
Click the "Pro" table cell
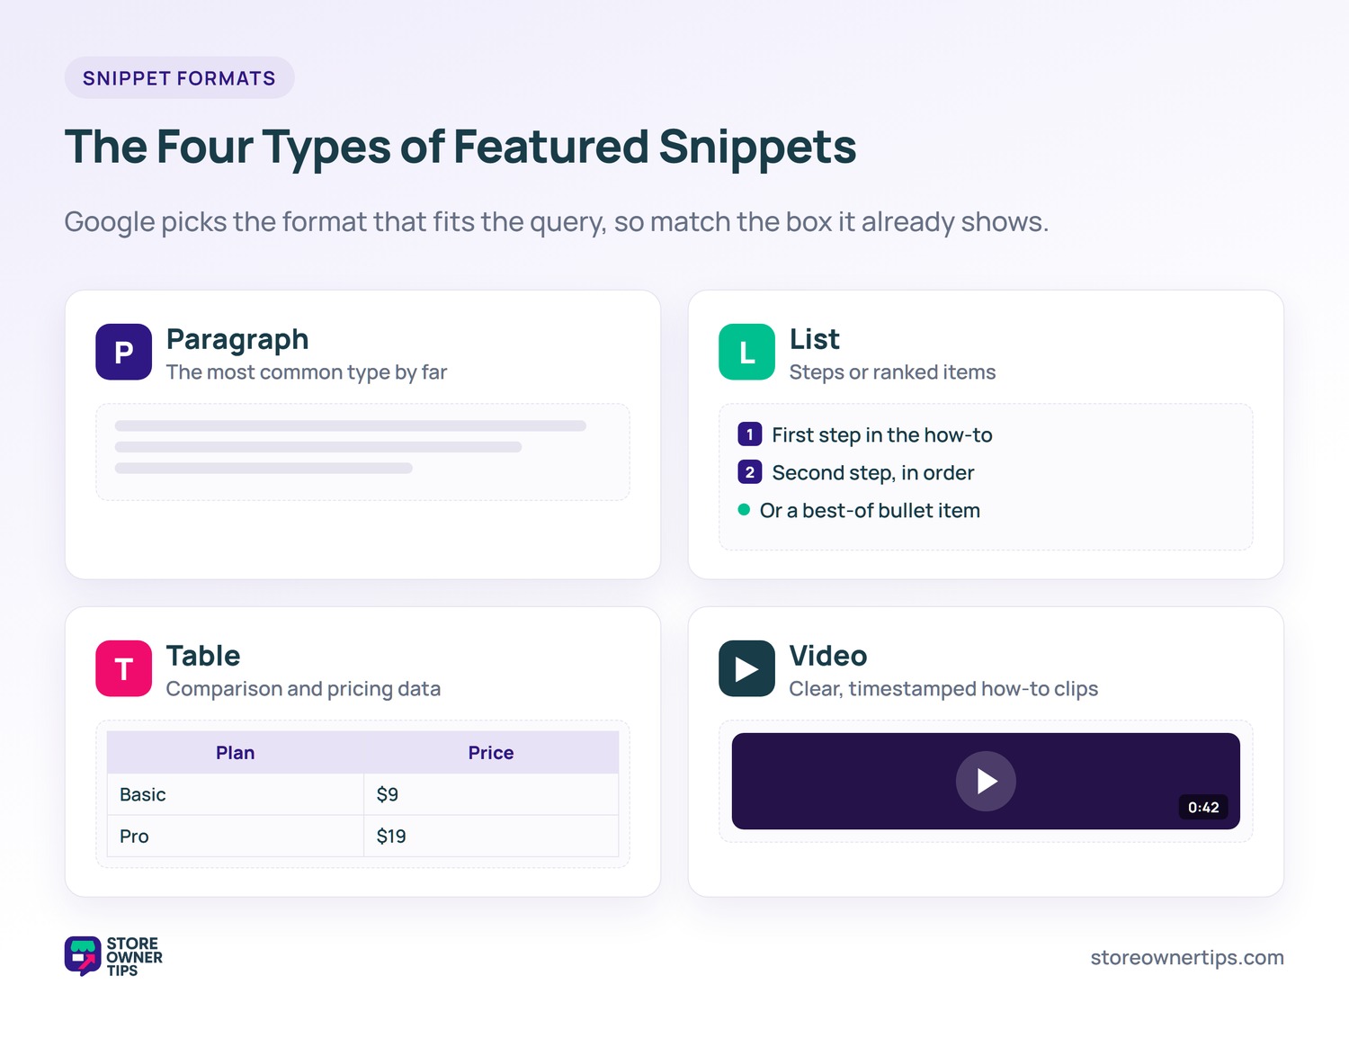click(x=236, y=836)
